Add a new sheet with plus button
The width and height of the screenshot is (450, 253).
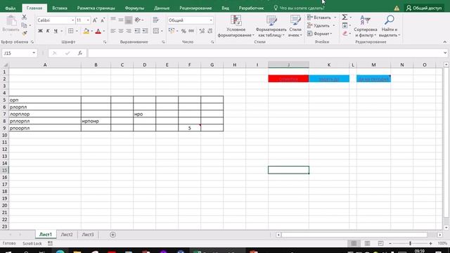112,235
